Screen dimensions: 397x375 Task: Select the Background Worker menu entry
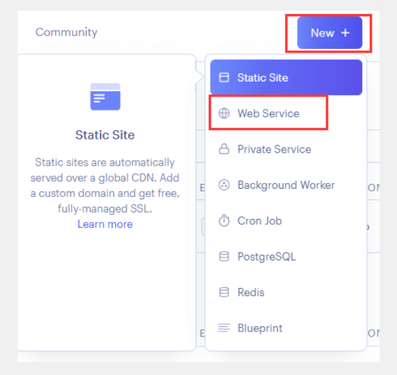[x=286, y=185]
